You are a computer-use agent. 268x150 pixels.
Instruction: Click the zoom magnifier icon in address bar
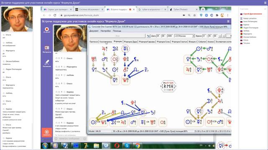(189, 15)
